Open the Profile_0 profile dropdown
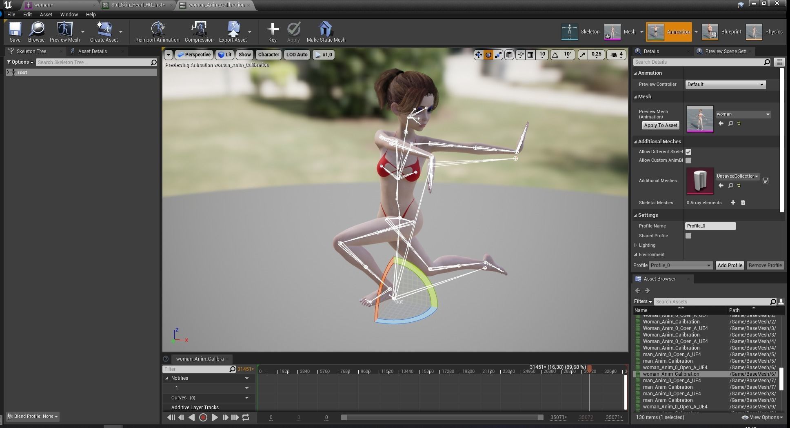The width and height of the screenshot is (790, 428). click(x=681, y=265)
